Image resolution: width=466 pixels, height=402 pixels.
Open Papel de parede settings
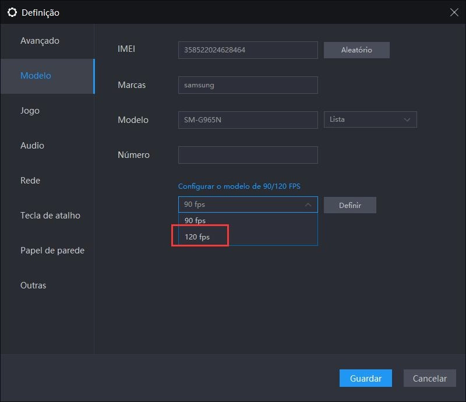click(52, 251)
